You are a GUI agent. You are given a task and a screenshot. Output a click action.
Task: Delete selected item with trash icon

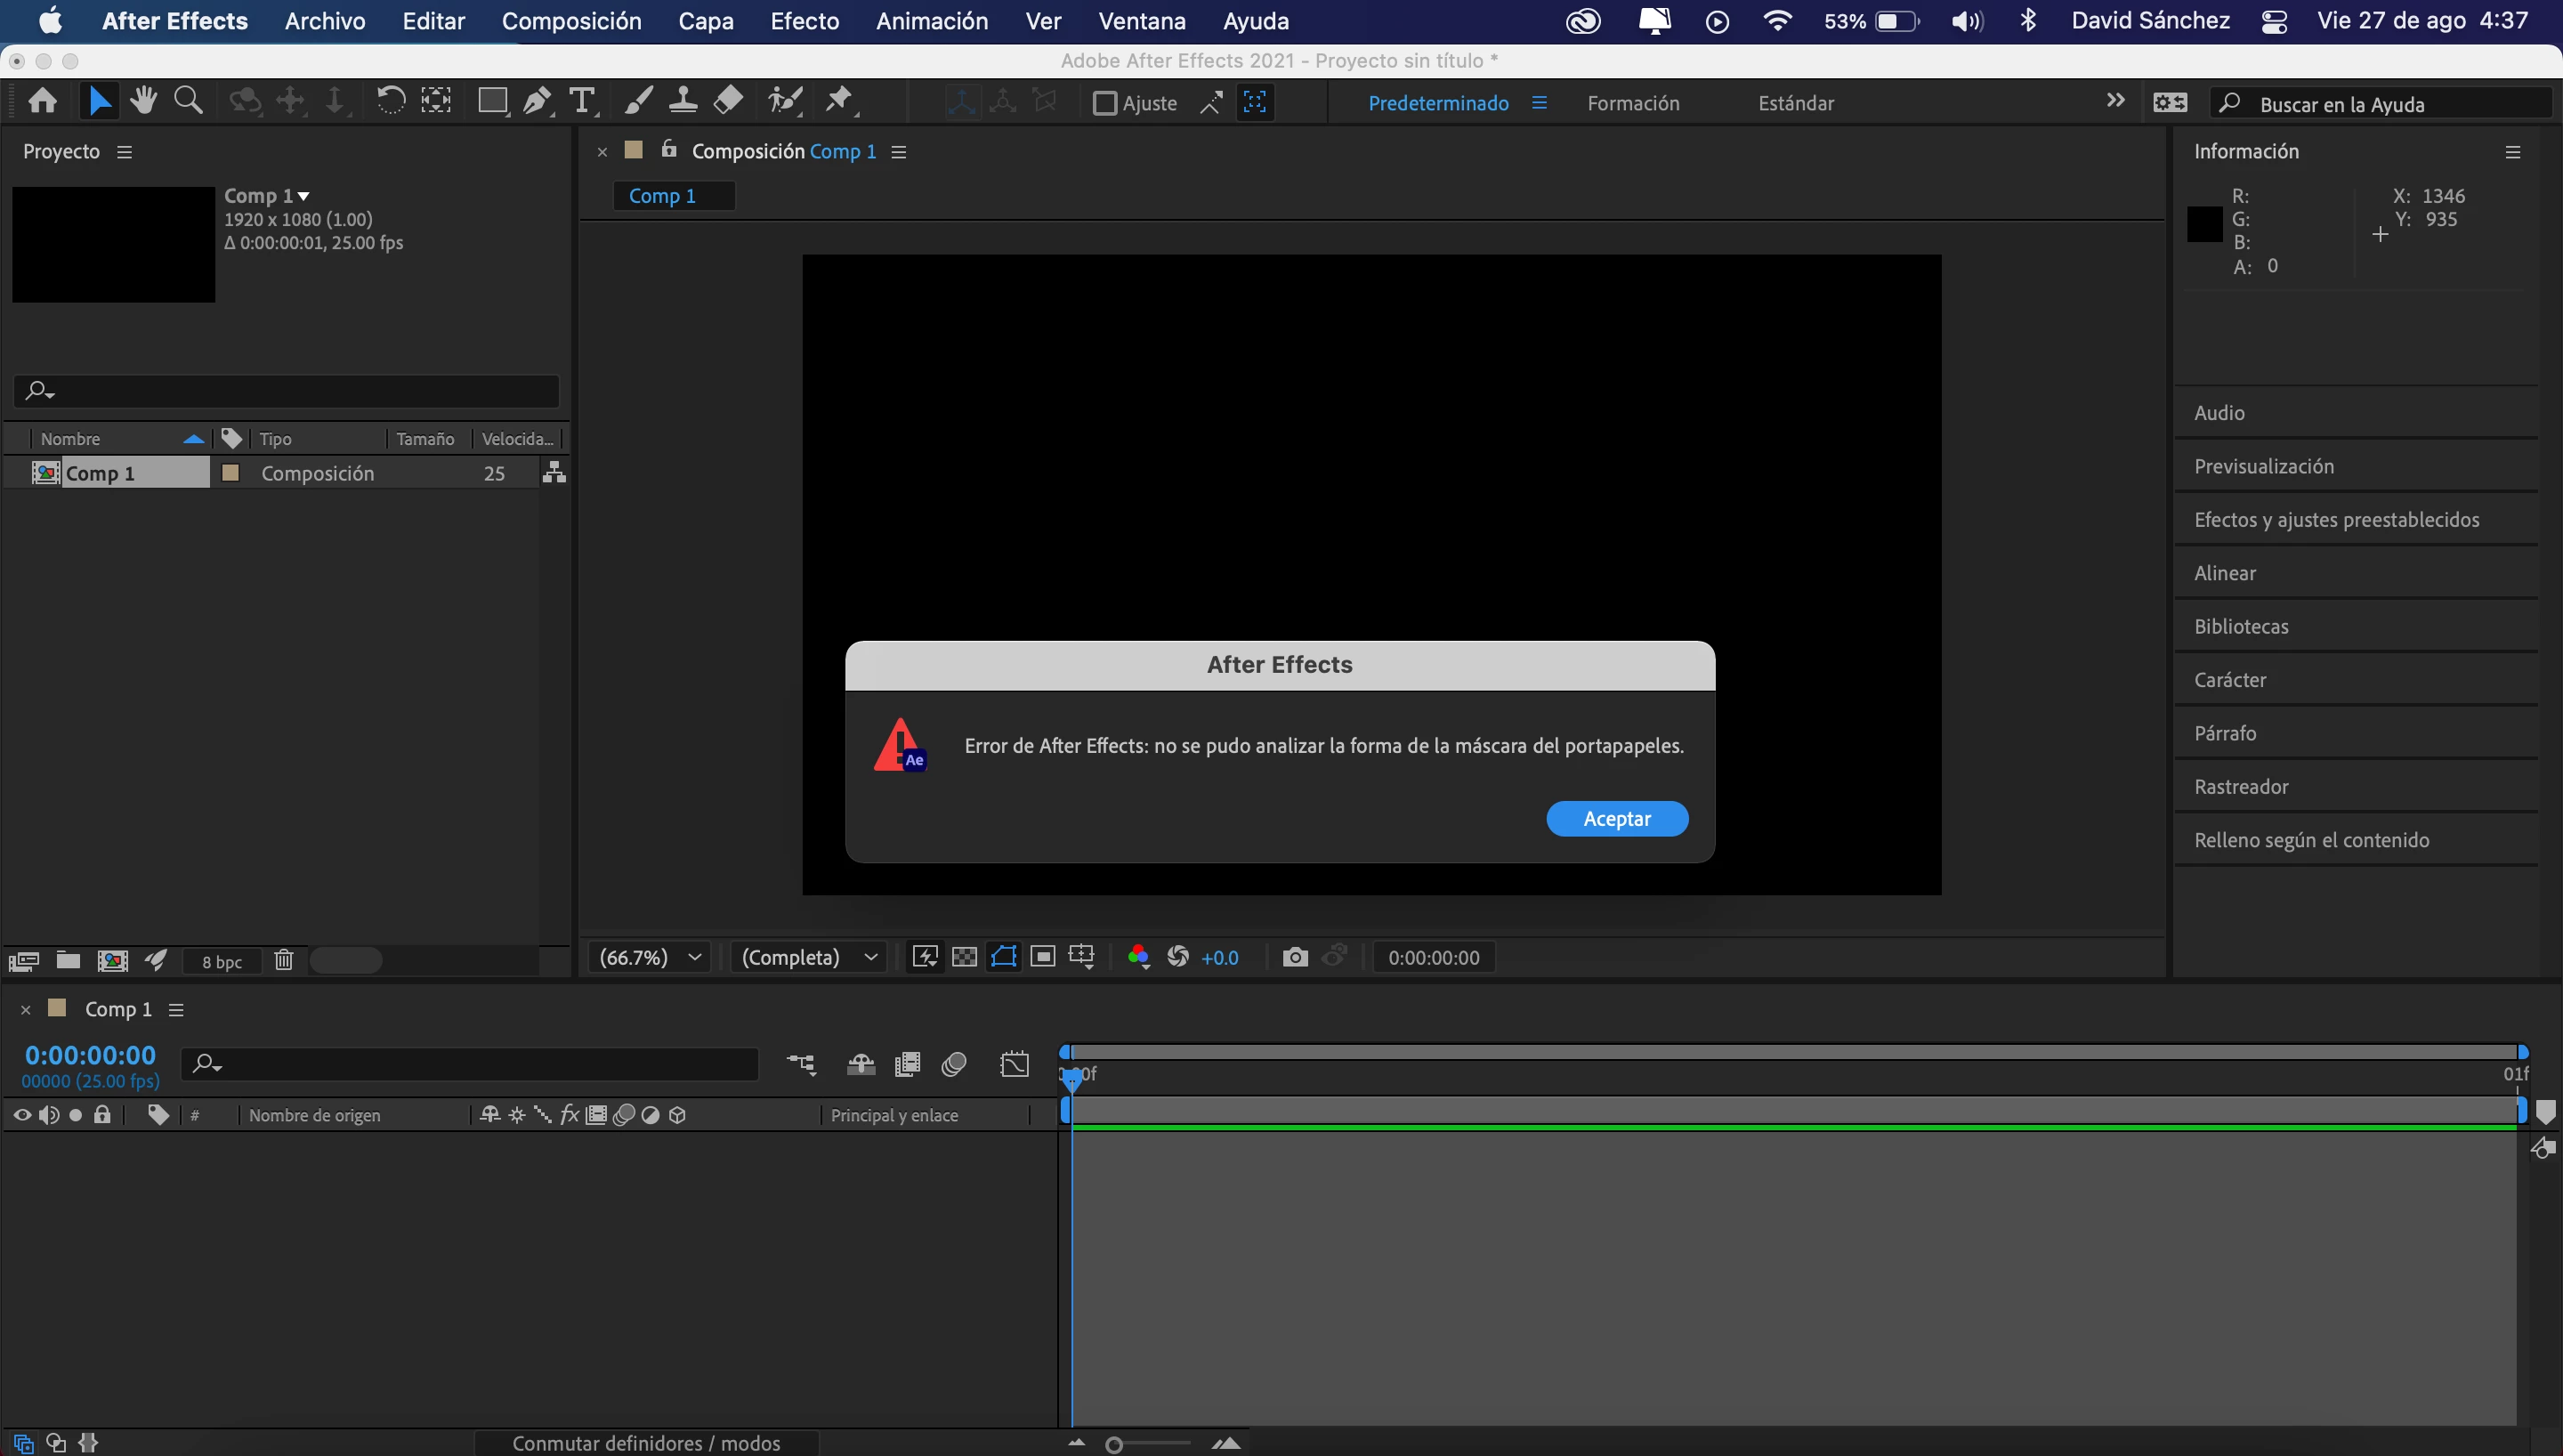coord(284,960)
